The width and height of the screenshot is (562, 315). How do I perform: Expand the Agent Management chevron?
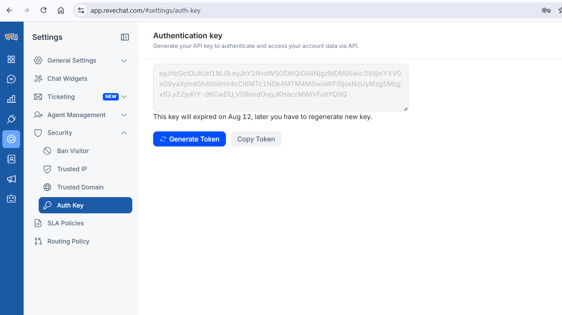click(124, 115)
